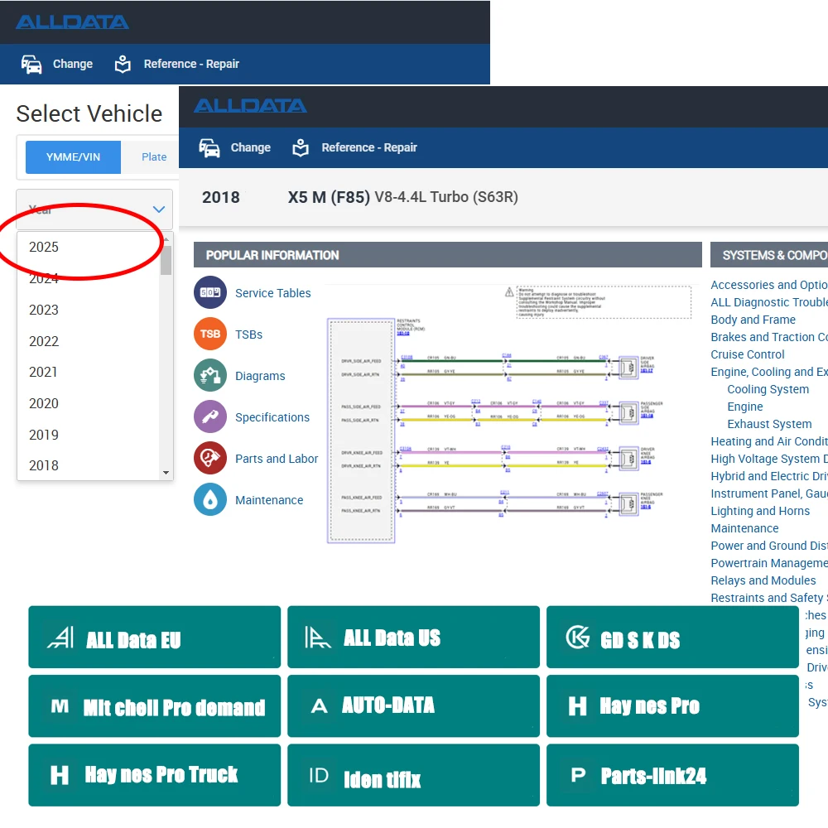
Task: Click the Haynes Pro Truck button
Action: coord(154,775)
